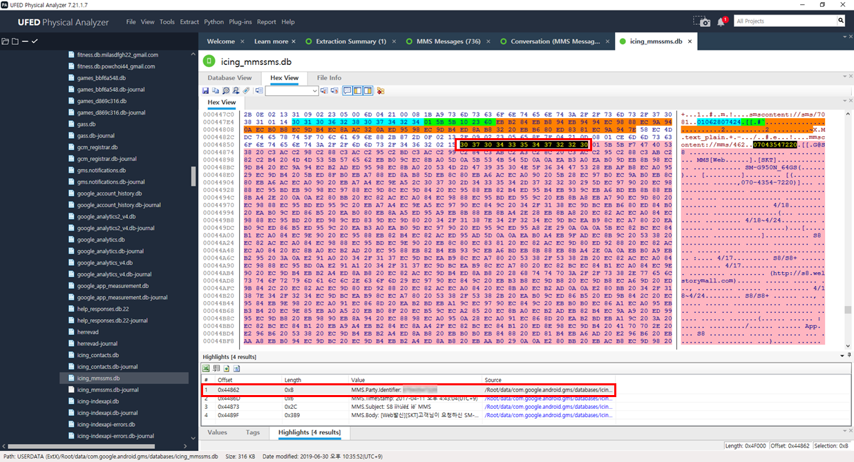Switch to File Info tab
854x462 pixels.
329,78
